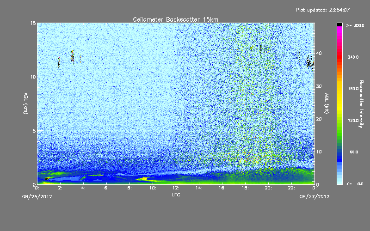Click the 'Ceilometer Backscatter 15km' plot title
The image size is (370, 231).
click(175, 19)
